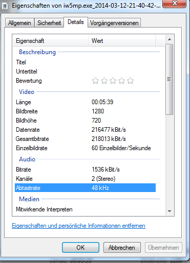This screenshot has height=263, width=190.
Task: Click the vertical scrollbar thumb
Action: pos(170,79)
